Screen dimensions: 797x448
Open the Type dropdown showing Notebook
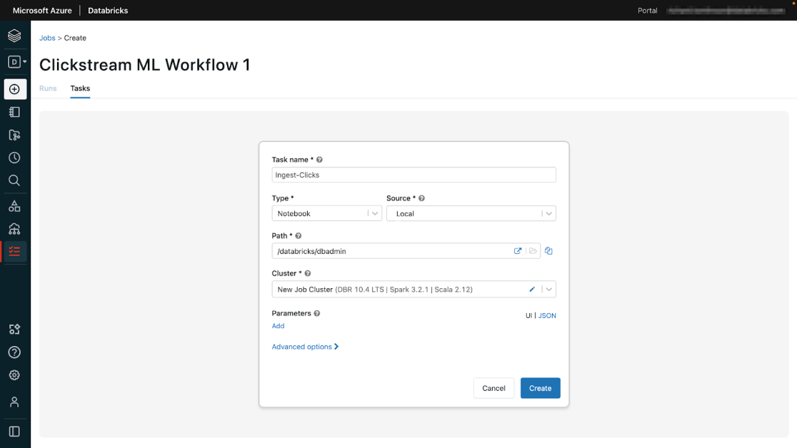click(x=326, y=213)
